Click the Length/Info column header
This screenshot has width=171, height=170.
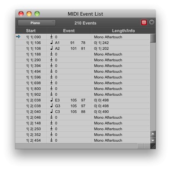click(123, 31)
